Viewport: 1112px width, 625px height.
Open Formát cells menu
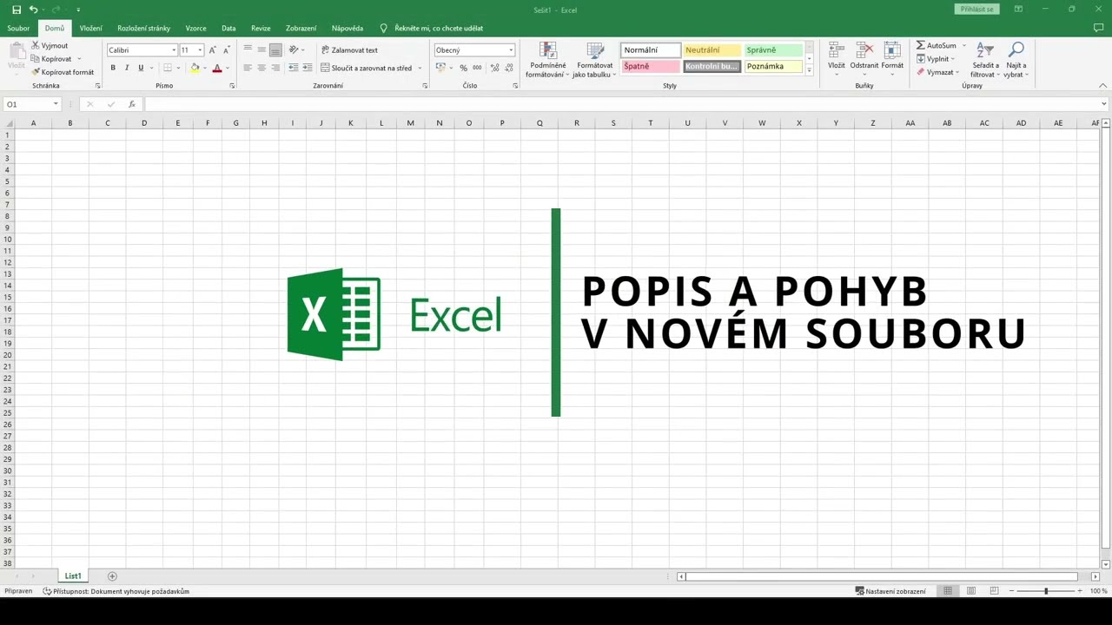pyautogui.click(x=892, y=59)
